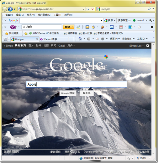158x163 pixels.
Task: Open Google toolbar search box dropdown
Action: click(x=101, y=20)
